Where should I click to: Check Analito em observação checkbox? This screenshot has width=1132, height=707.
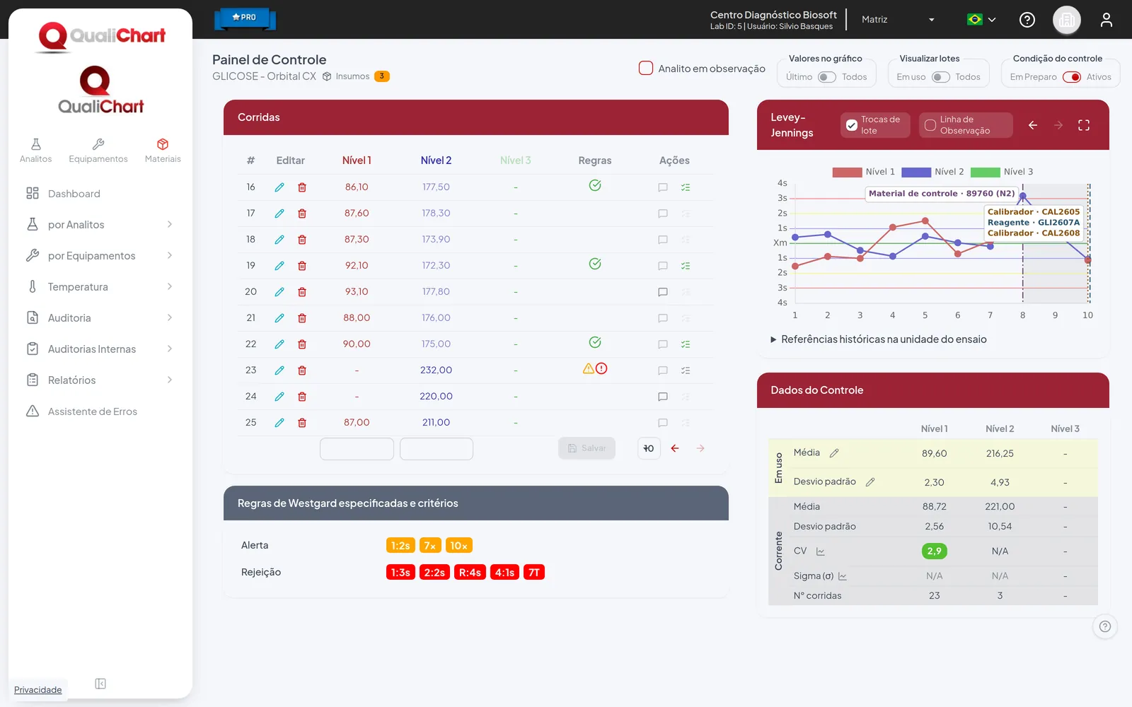tap(646, 68)
